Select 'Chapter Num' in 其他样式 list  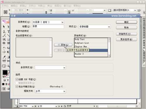coord(91,47)
